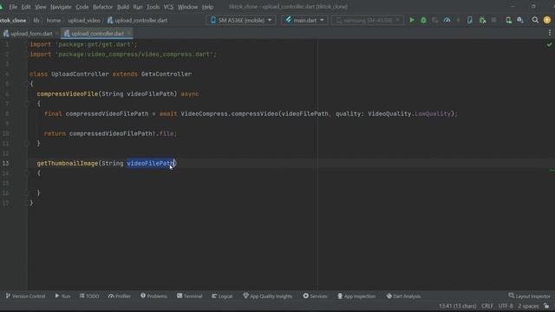Close the upload_controller.dart tab
The height and width of the screenshot is (312, 555).
129,33
